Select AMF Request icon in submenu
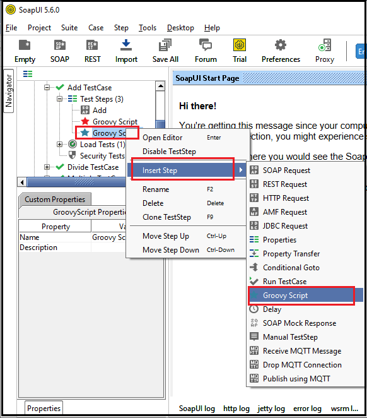The height and width of the screenshot is (418, 367). point(254,212)
